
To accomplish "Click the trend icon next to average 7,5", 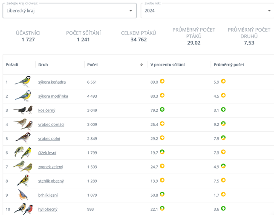I will (x=223, y=180).
